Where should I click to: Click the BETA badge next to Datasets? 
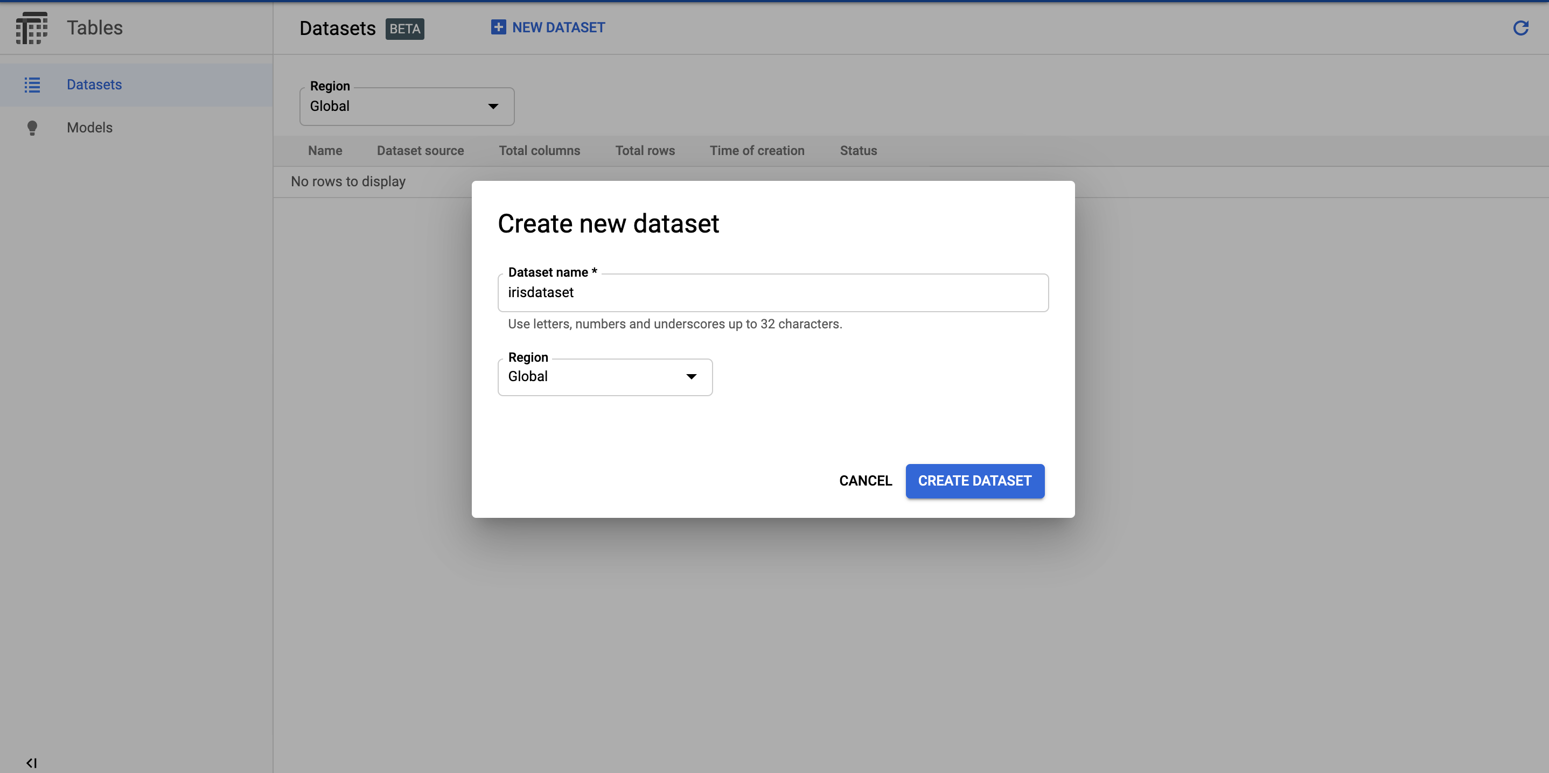[x=404, y=28]
